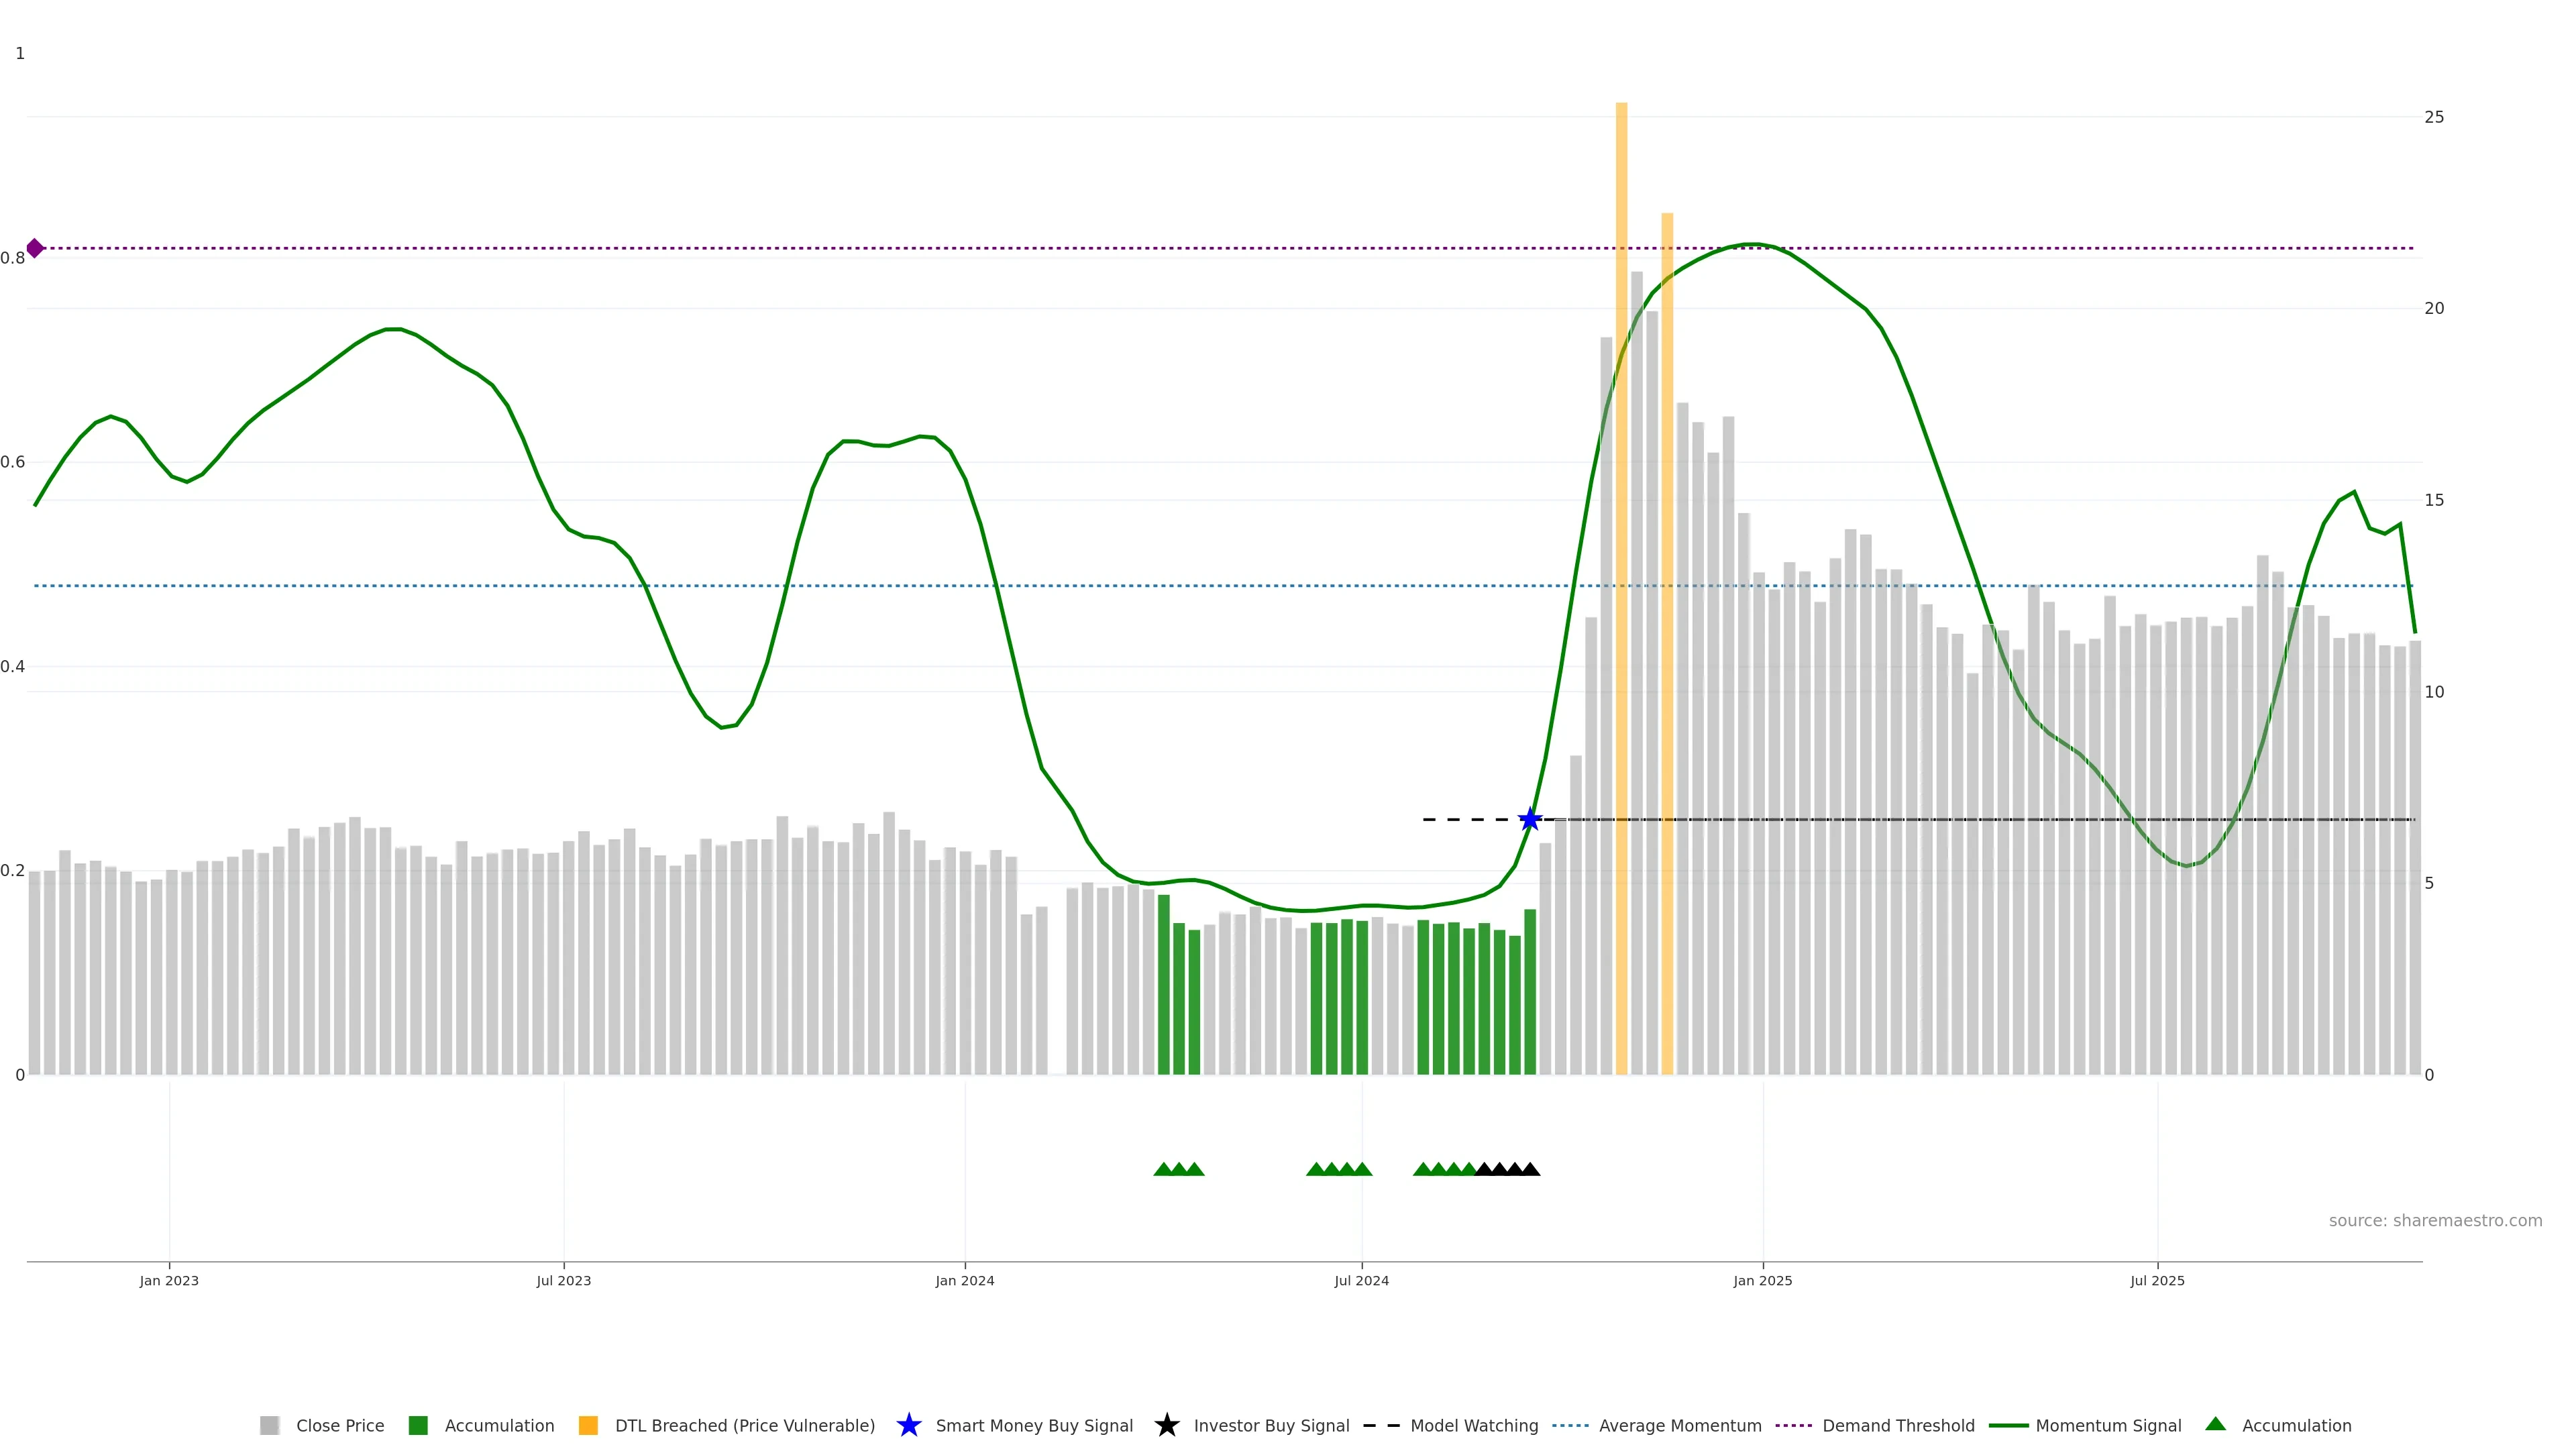Image resolution: width=2576 pixels, height=1449 pixels.
Task: Click the black star Investor Buy Signal legend icon
Action: tap(1166, 1425)
